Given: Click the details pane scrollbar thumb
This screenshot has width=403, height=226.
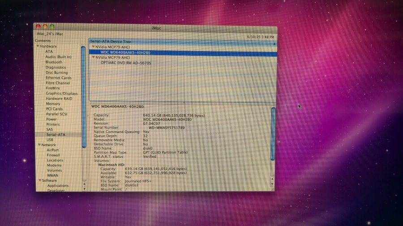Looking at the screenshot, I should (273, 134).
